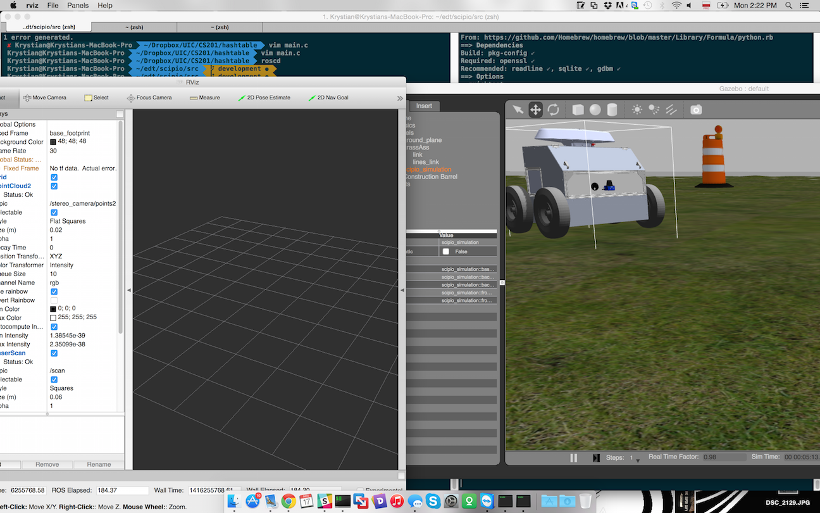
Task: Activate the rotate mode tool in Gazebo
Action: coord(553,110)
